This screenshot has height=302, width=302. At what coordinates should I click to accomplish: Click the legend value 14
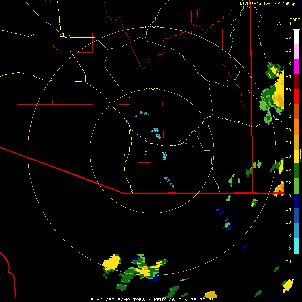click(288, 209)
